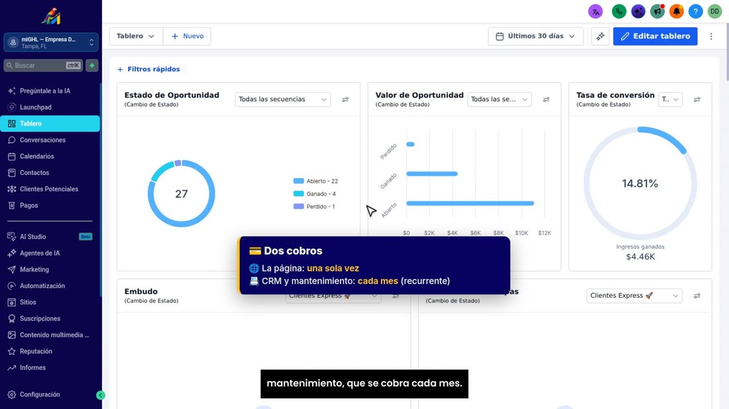Click Abierto - 22 legend entry

point(315,181)
